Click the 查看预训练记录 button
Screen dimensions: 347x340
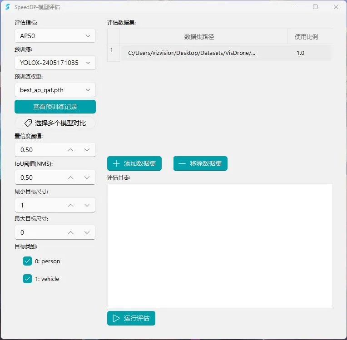click(55, 107)
